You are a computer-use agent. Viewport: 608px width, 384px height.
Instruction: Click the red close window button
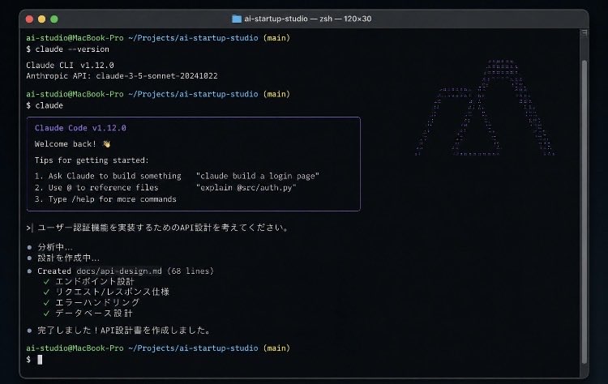pyautogui.click(x=29, y=19)
